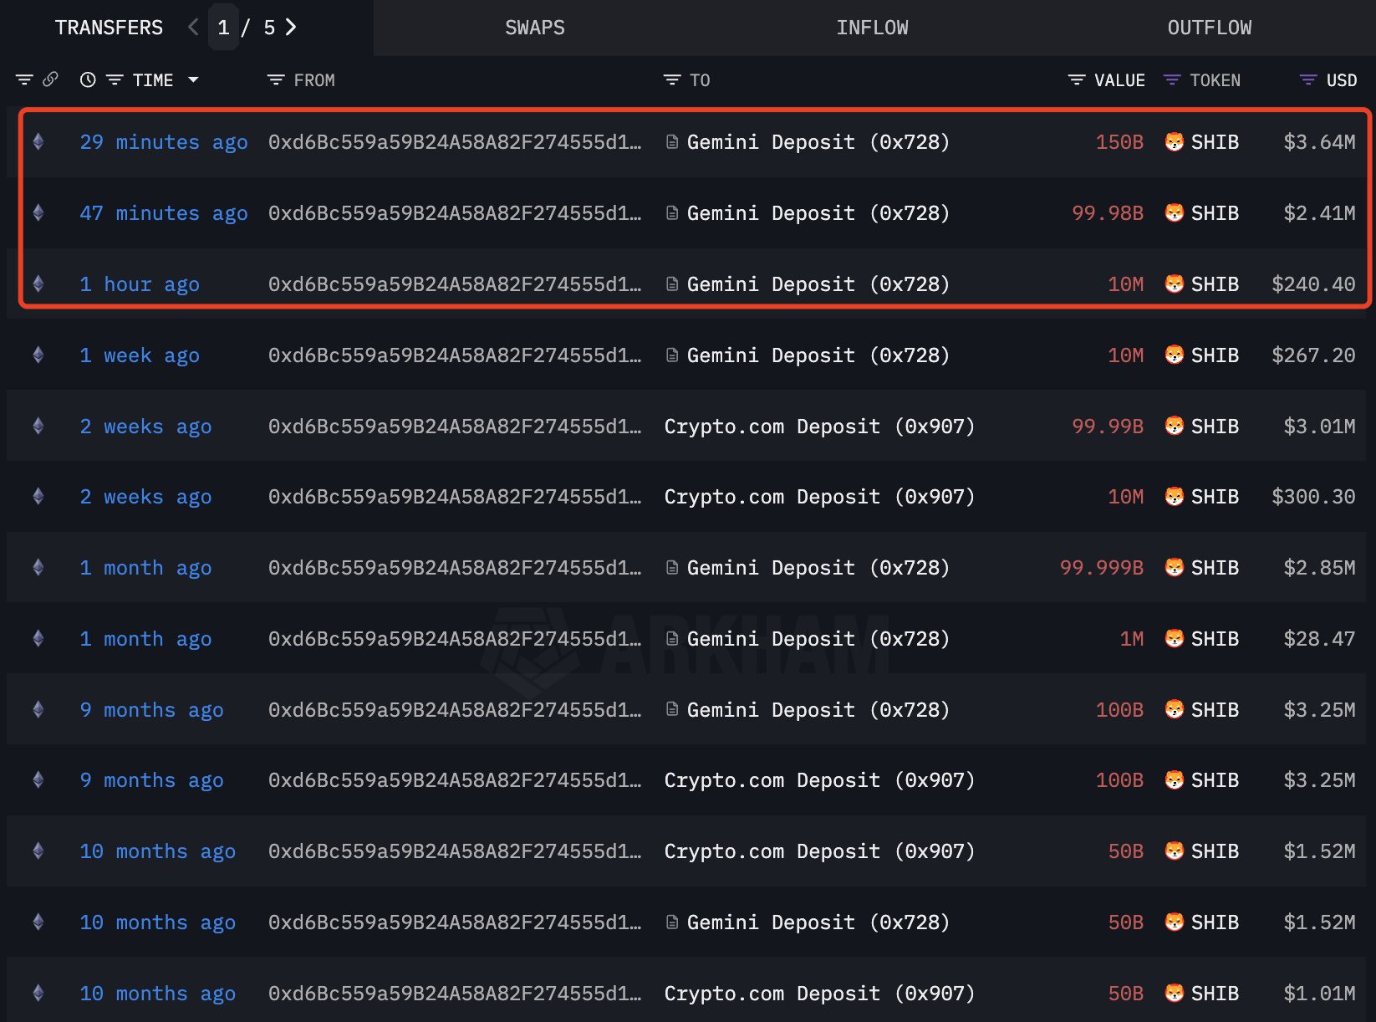Click SHIB token icon in the 150B row
This screenshot has height=1022, width=1376.
(1174, 142)
